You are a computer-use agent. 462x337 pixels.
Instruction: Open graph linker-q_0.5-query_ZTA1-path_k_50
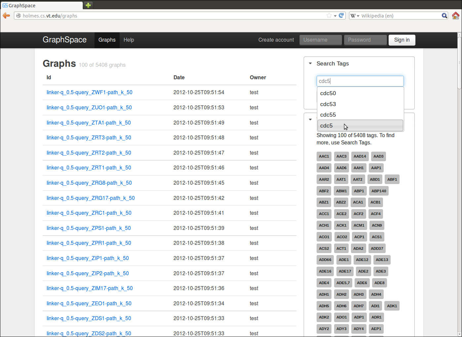(x=89, y=123)
